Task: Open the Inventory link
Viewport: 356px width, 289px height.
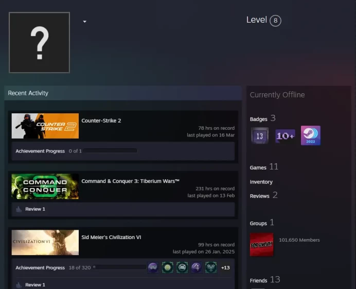Action: (261, 182)
